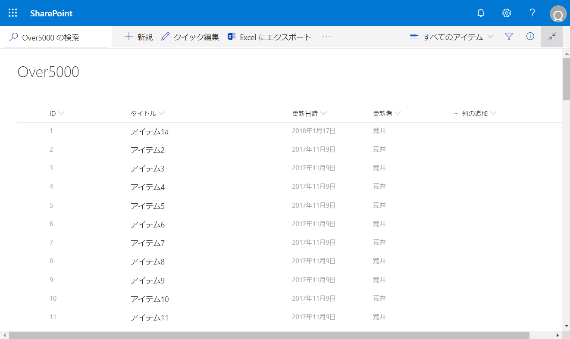The width and height of the screenshot is (570, 339).
Task: Start クイック編集 mode
Action: point(190,37)
